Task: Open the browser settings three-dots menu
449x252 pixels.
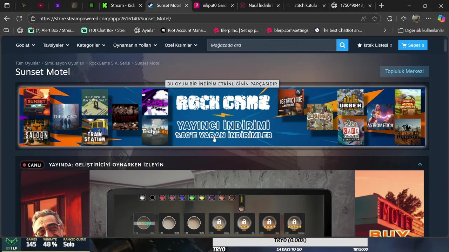Action: click(428, 19)
